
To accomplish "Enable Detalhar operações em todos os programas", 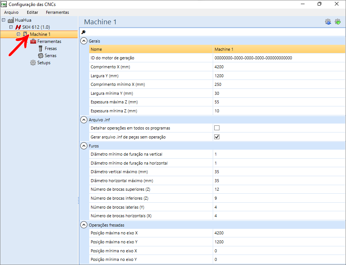I will click(x=217, y=128).
